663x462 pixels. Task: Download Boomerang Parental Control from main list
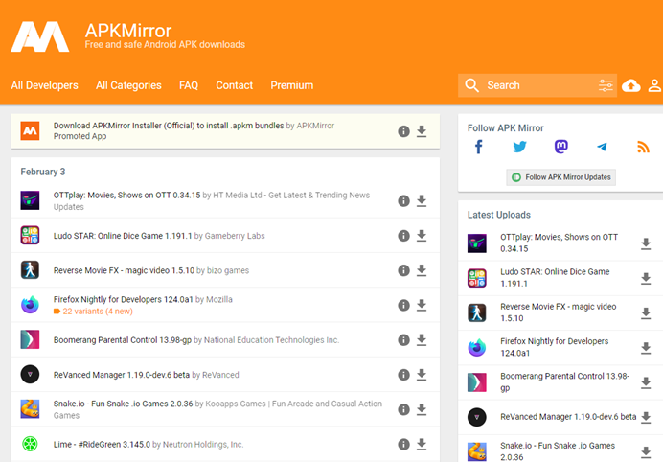coord(422,339)
